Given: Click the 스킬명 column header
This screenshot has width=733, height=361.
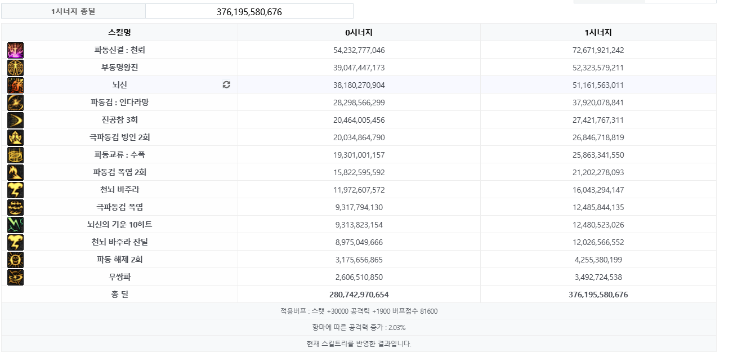Looking at the screenshot, I should (x=119, y=33).
